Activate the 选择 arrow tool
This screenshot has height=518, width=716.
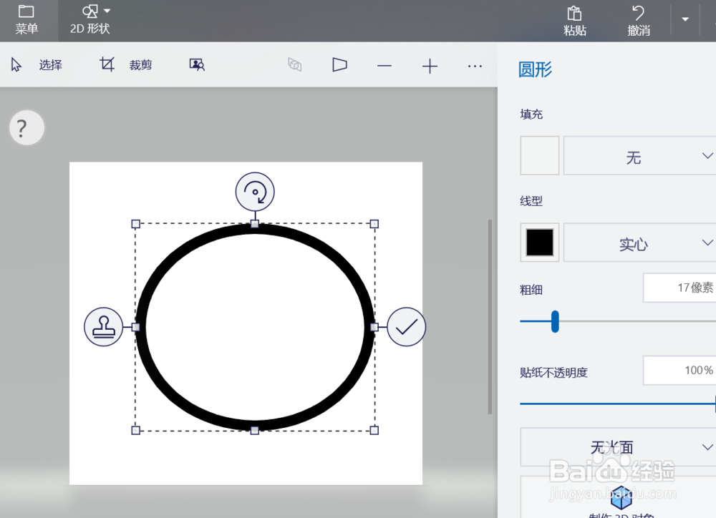coord(16,65)
